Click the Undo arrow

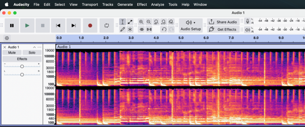click(164, 29)
